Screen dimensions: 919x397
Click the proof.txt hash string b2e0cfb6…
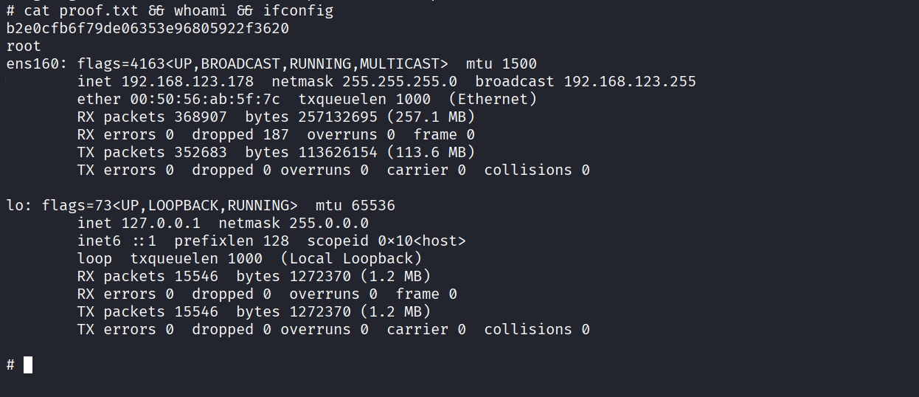tap(148, 28)
